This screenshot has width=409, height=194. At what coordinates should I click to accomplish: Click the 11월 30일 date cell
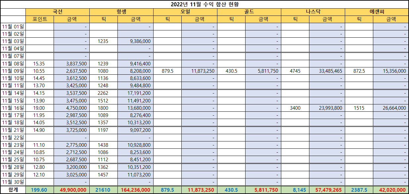click(x=13, y=182)
